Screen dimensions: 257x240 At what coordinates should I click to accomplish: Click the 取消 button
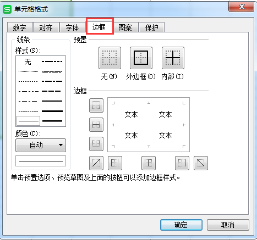tap(228, 225)
